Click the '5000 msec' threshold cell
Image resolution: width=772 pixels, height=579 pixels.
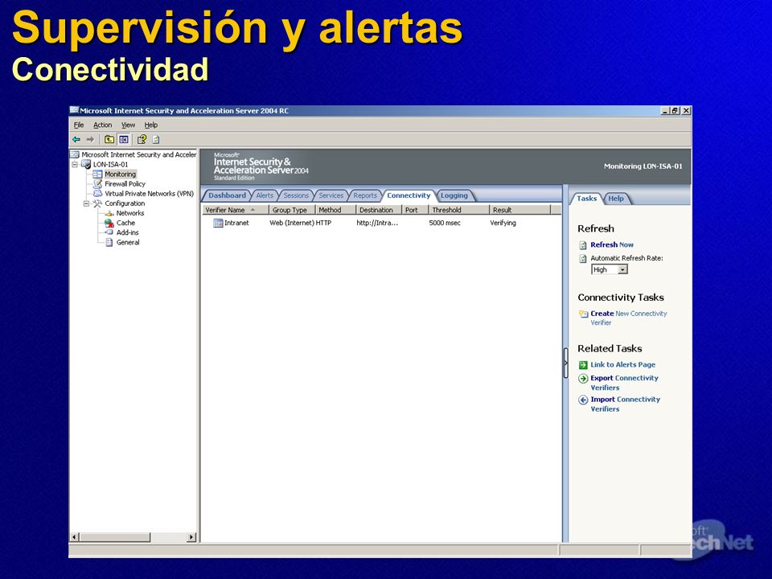point(445,223)
